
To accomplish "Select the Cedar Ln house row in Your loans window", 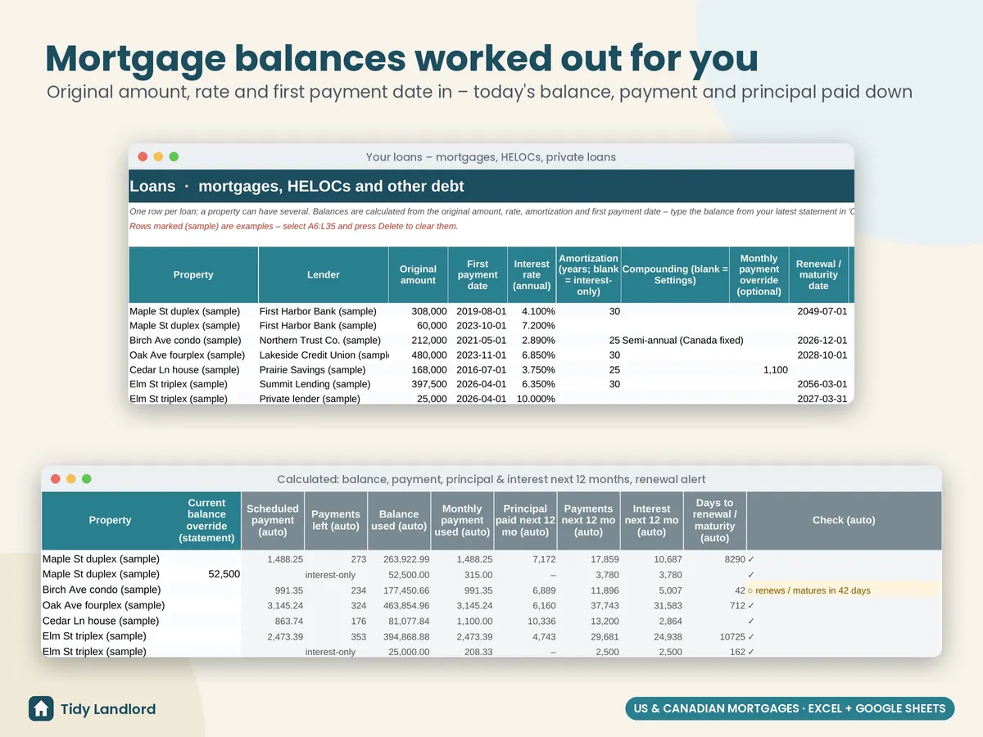I will tap(491, 370).
